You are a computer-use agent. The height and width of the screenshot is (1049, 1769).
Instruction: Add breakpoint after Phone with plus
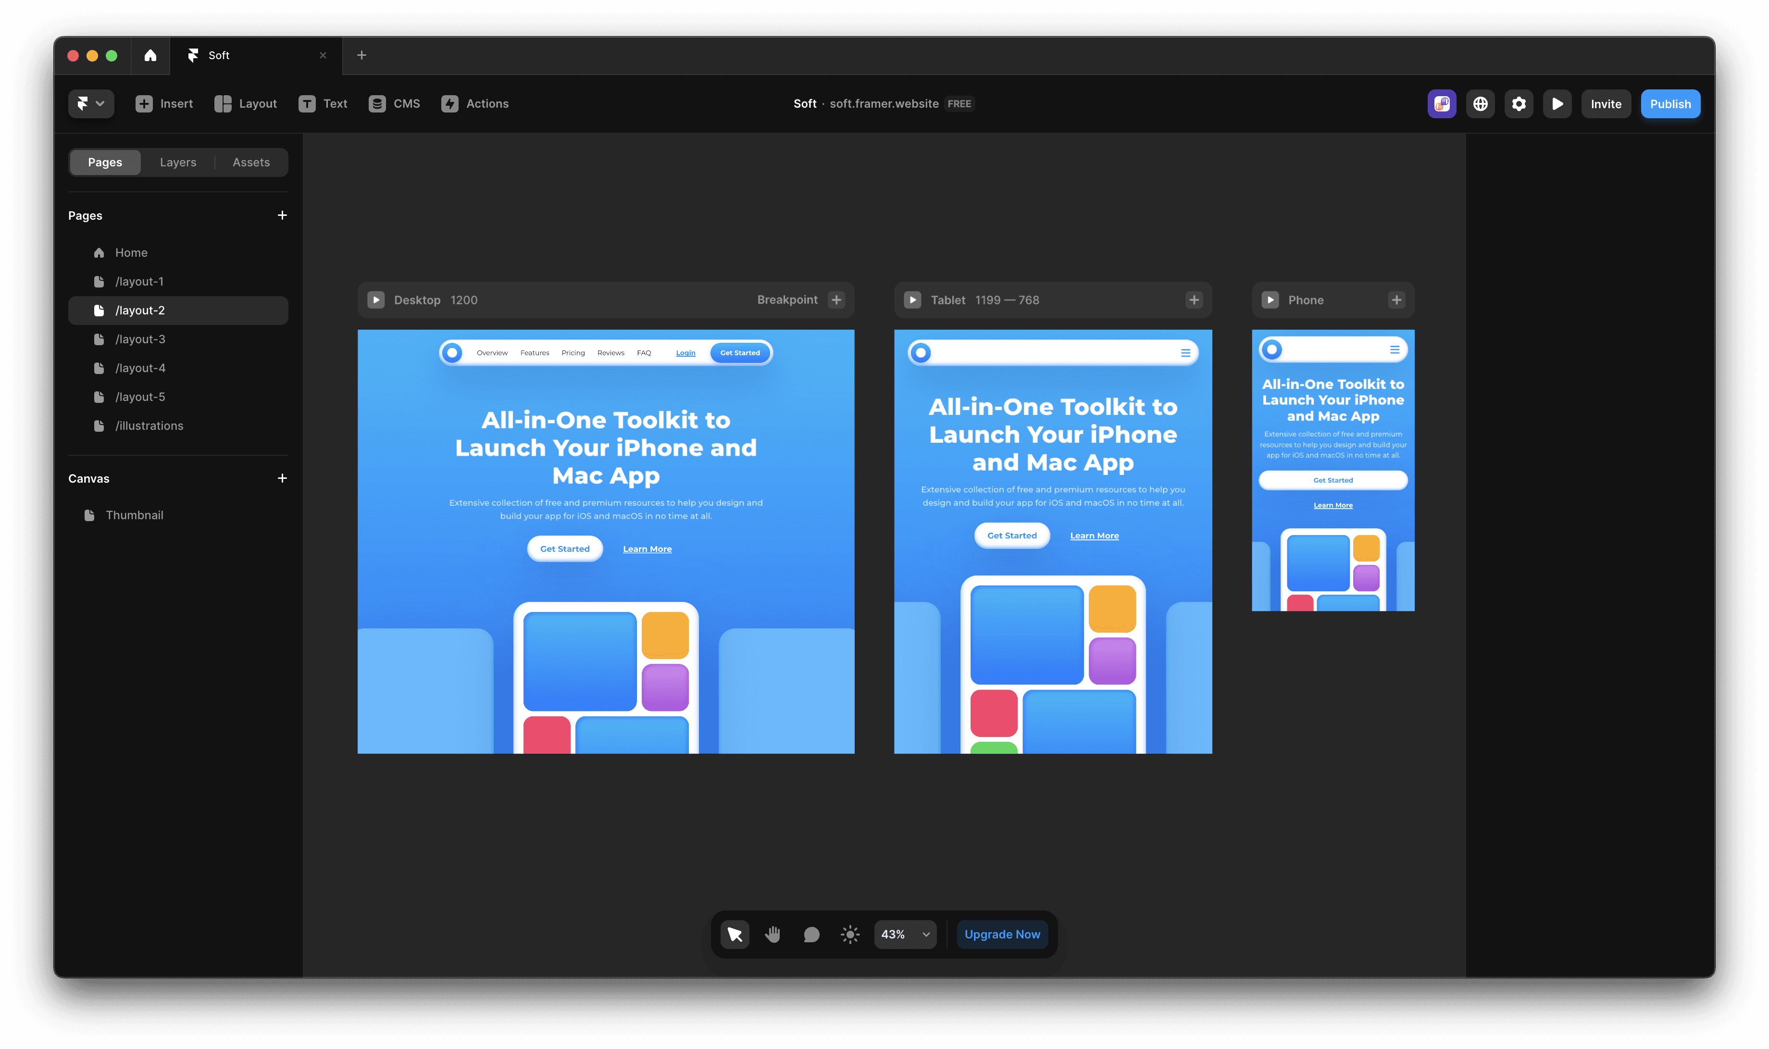tap(1396, 300)
